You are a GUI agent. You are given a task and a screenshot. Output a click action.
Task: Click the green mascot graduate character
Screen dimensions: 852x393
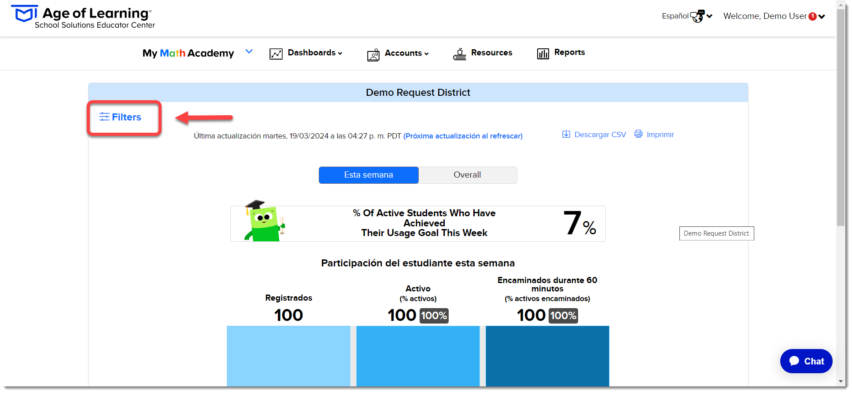265,221
